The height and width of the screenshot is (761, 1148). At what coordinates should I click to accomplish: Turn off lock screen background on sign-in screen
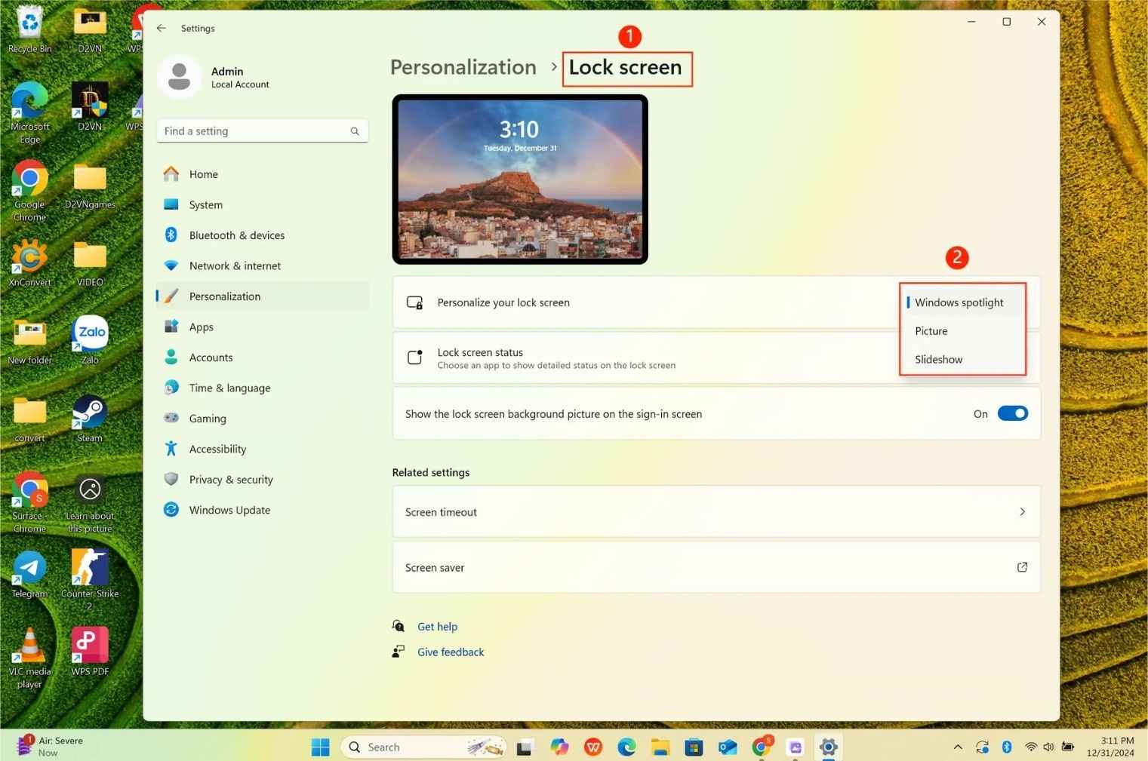tap(1012, 413)
